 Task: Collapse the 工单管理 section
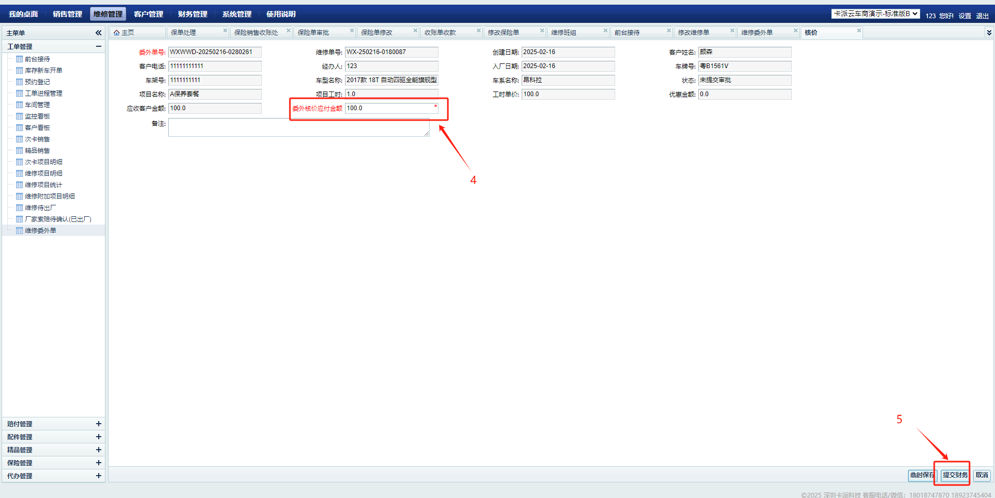[98, 46]
